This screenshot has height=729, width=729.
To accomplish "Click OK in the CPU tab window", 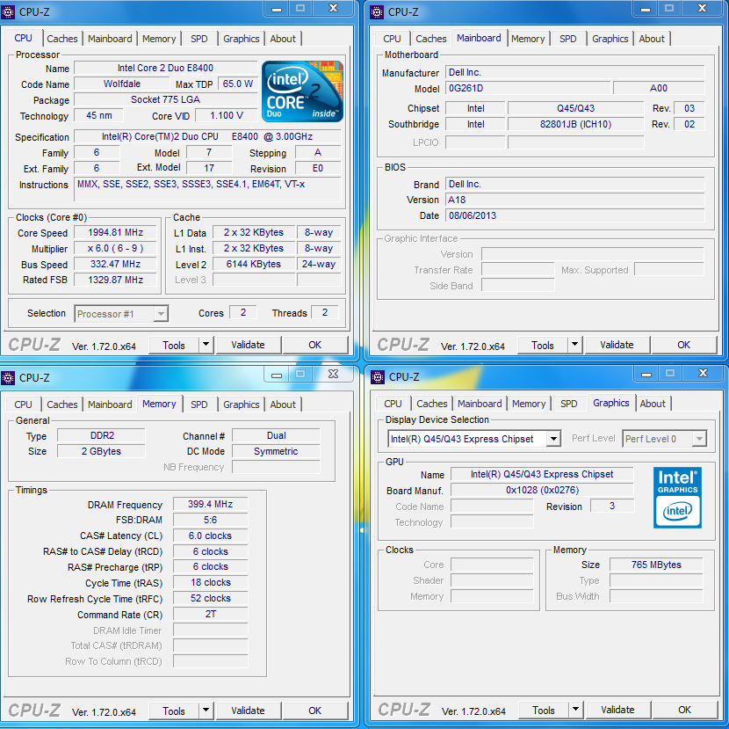I will (314, 345).
